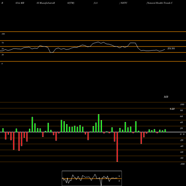186x186 pixels.
Task: Click the RSI axis label 30
Action: coord(3,55)
